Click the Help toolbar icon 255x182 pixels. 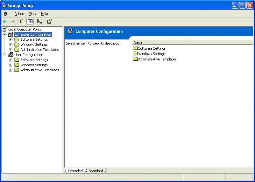pos(49,21)
